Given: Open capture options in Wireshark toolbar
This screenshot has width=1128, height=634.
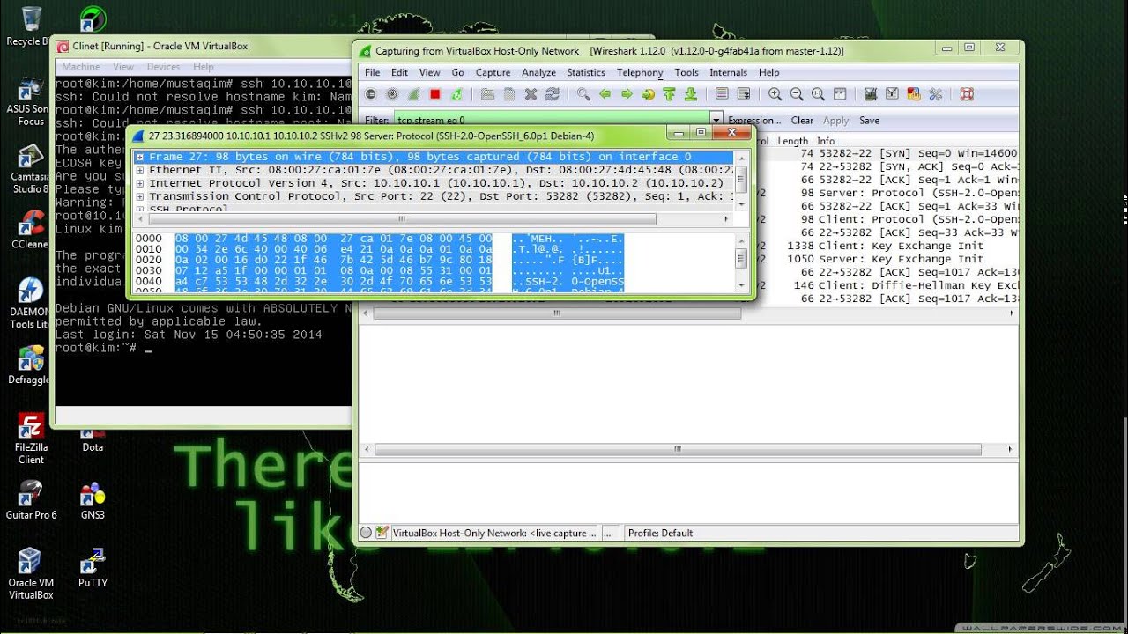Looking at the screenshot, I should (x=392, y=94).
